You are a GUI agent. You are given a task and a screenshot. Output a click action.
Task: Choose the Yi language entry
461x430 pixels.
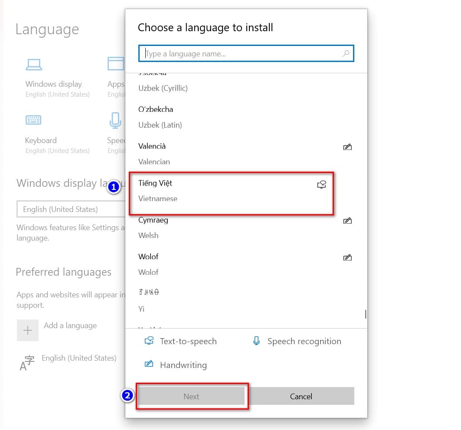[246, 300]
